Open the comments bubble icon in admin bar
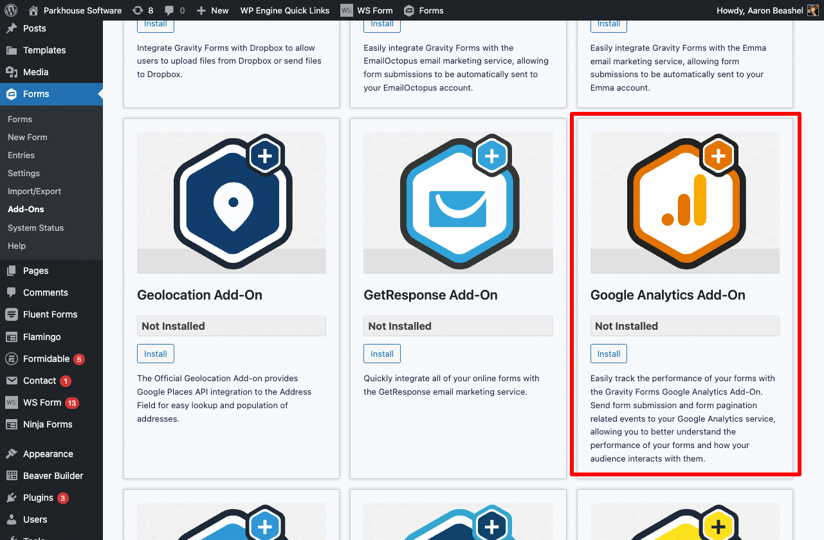Screen dimensions: 824x540 click(169, 10)
